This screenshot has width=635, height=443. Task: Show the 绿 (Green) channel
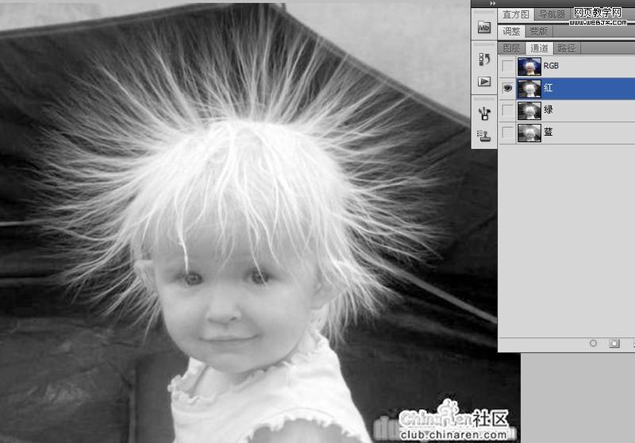pyautogui.click(x=507, y=110)
